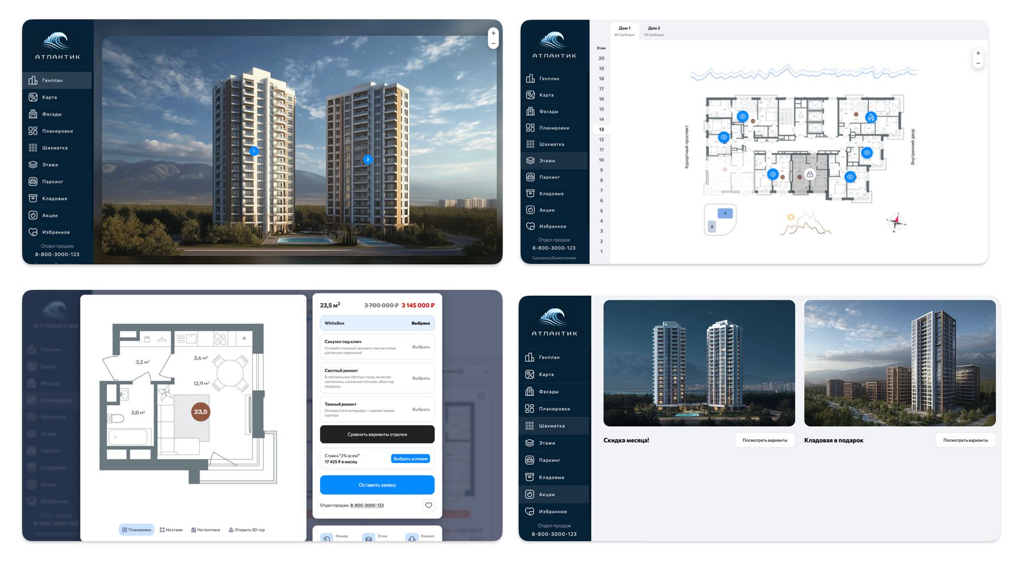This screenshot has height=573, width=1017.
Task: Open Планировки icon in floor plan screen sidebar
Action: pos(531,128)
